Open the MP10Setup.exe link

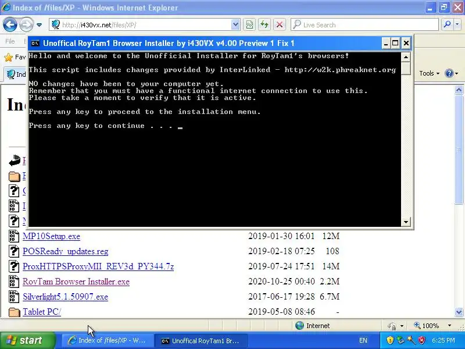(51, 236)
